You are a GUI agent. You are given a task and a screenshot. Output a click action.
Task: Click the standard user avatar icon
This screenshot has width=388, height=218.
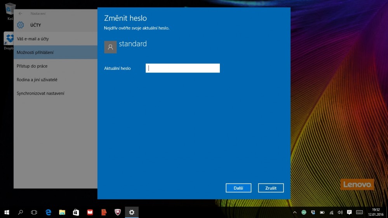[110, 47]
